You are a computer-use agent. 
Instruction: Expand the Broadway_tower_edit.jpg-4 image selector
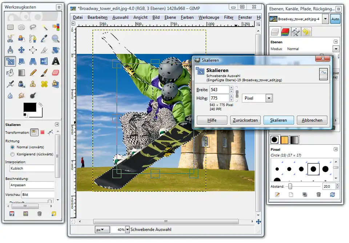(325, 19)
